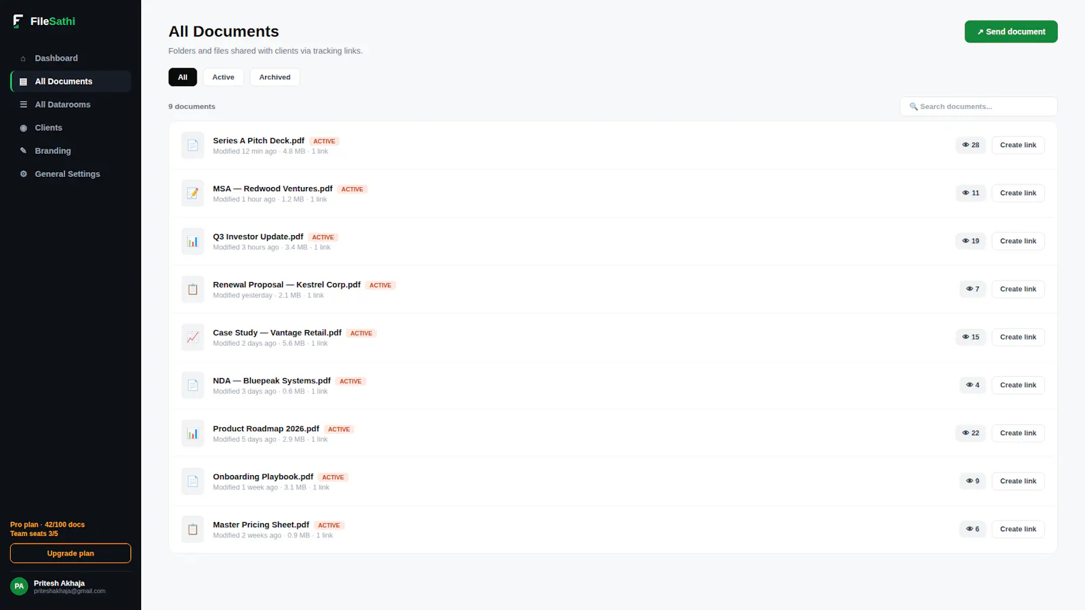Show the 11 views on MSA Redwood Ventures
The height and width of the screenshot is (610, 1085).
coord(970,193)
